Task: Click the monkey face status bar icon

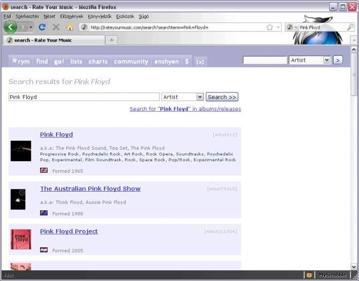Action: (x=309, y=275)
